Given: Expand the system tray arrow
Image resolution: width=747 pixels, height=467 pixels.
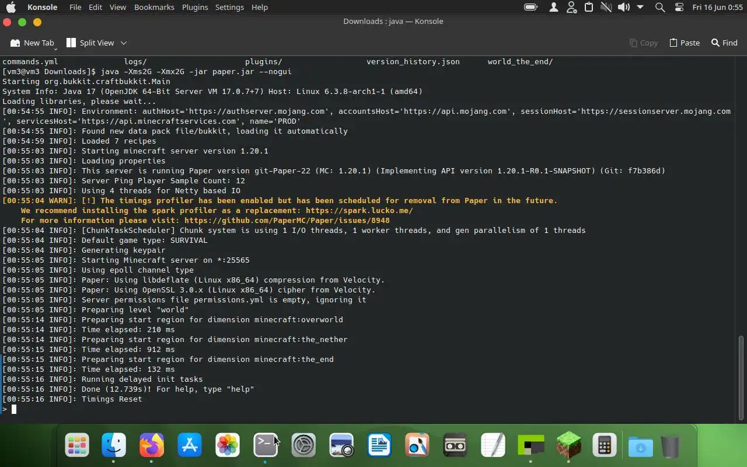Looking at the screenshot, I should (640, 7).
